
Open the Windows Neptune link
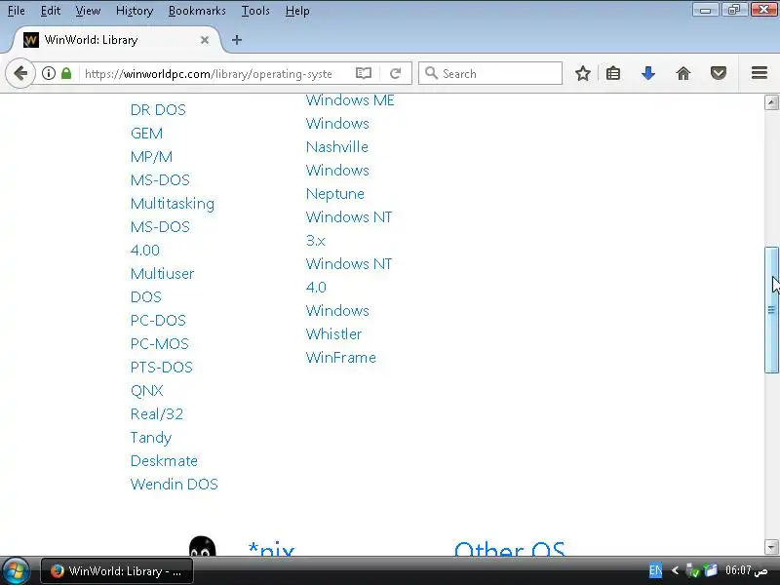coord(337,181)
